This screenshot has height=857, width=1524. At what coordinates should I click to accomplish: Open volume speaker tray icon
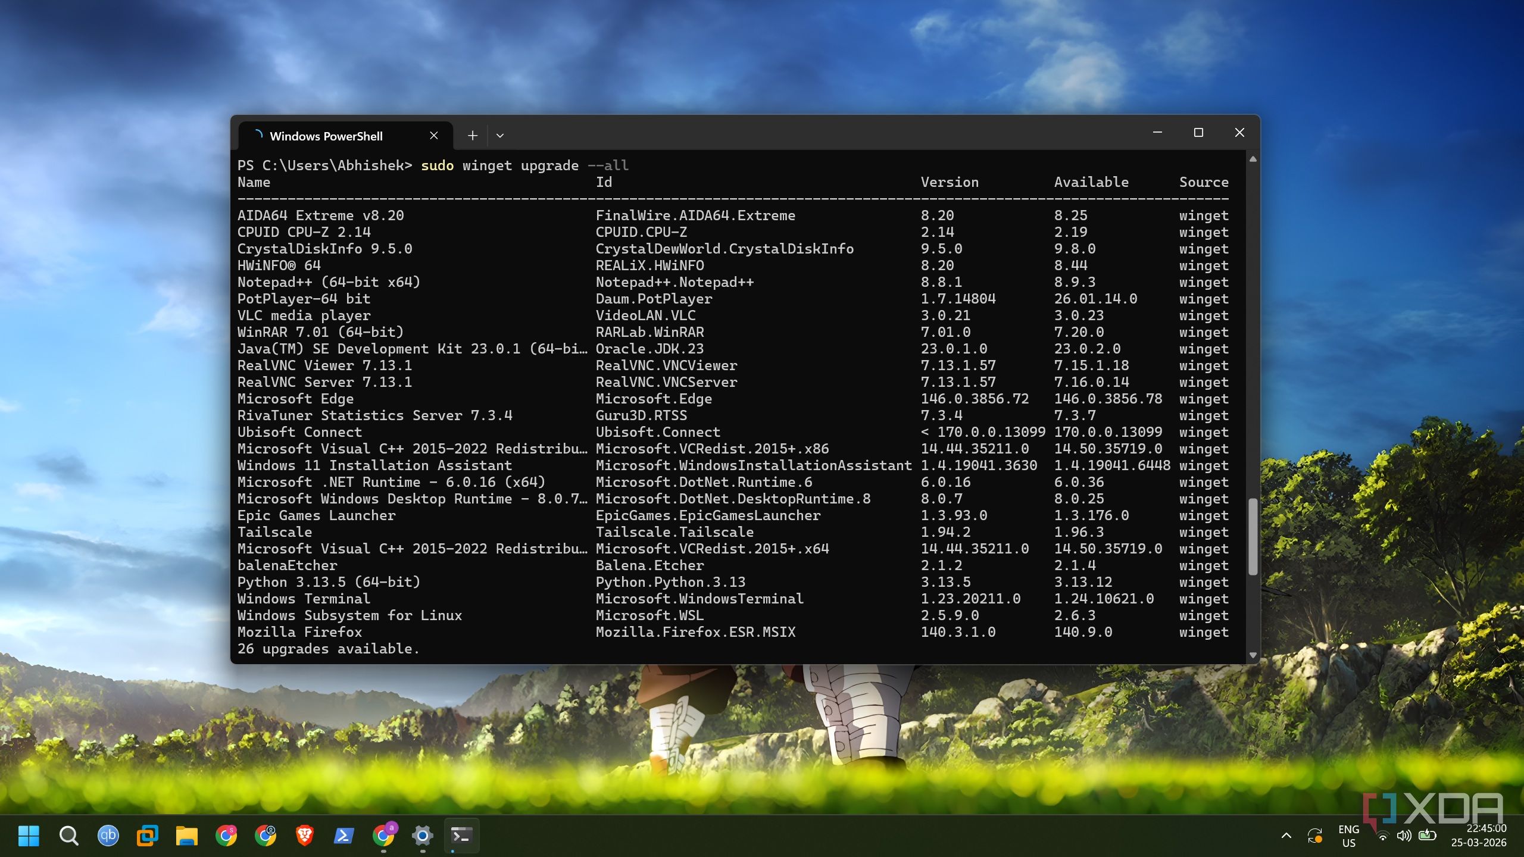pyautogui.click(x=1404, y=836)
